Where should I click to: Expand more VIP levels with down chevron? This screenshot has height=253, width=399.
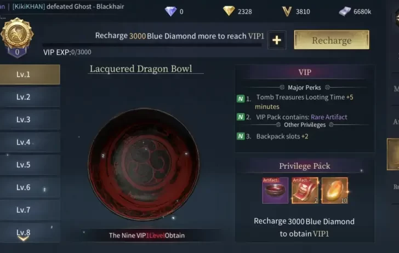pos(23,239)
